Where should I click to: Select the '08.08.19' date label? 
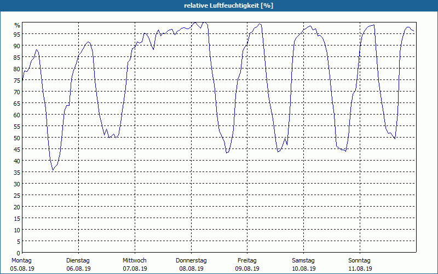191,269
